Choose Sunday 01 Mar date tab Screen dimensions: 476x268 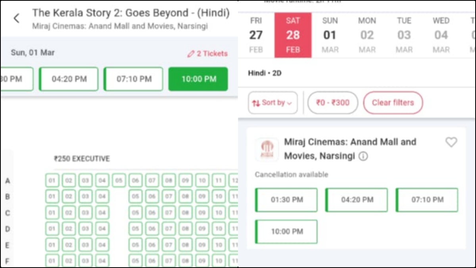coord(330,35)
